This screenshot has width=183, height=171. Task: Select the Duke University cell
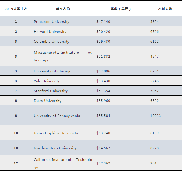tap(48, 101)
